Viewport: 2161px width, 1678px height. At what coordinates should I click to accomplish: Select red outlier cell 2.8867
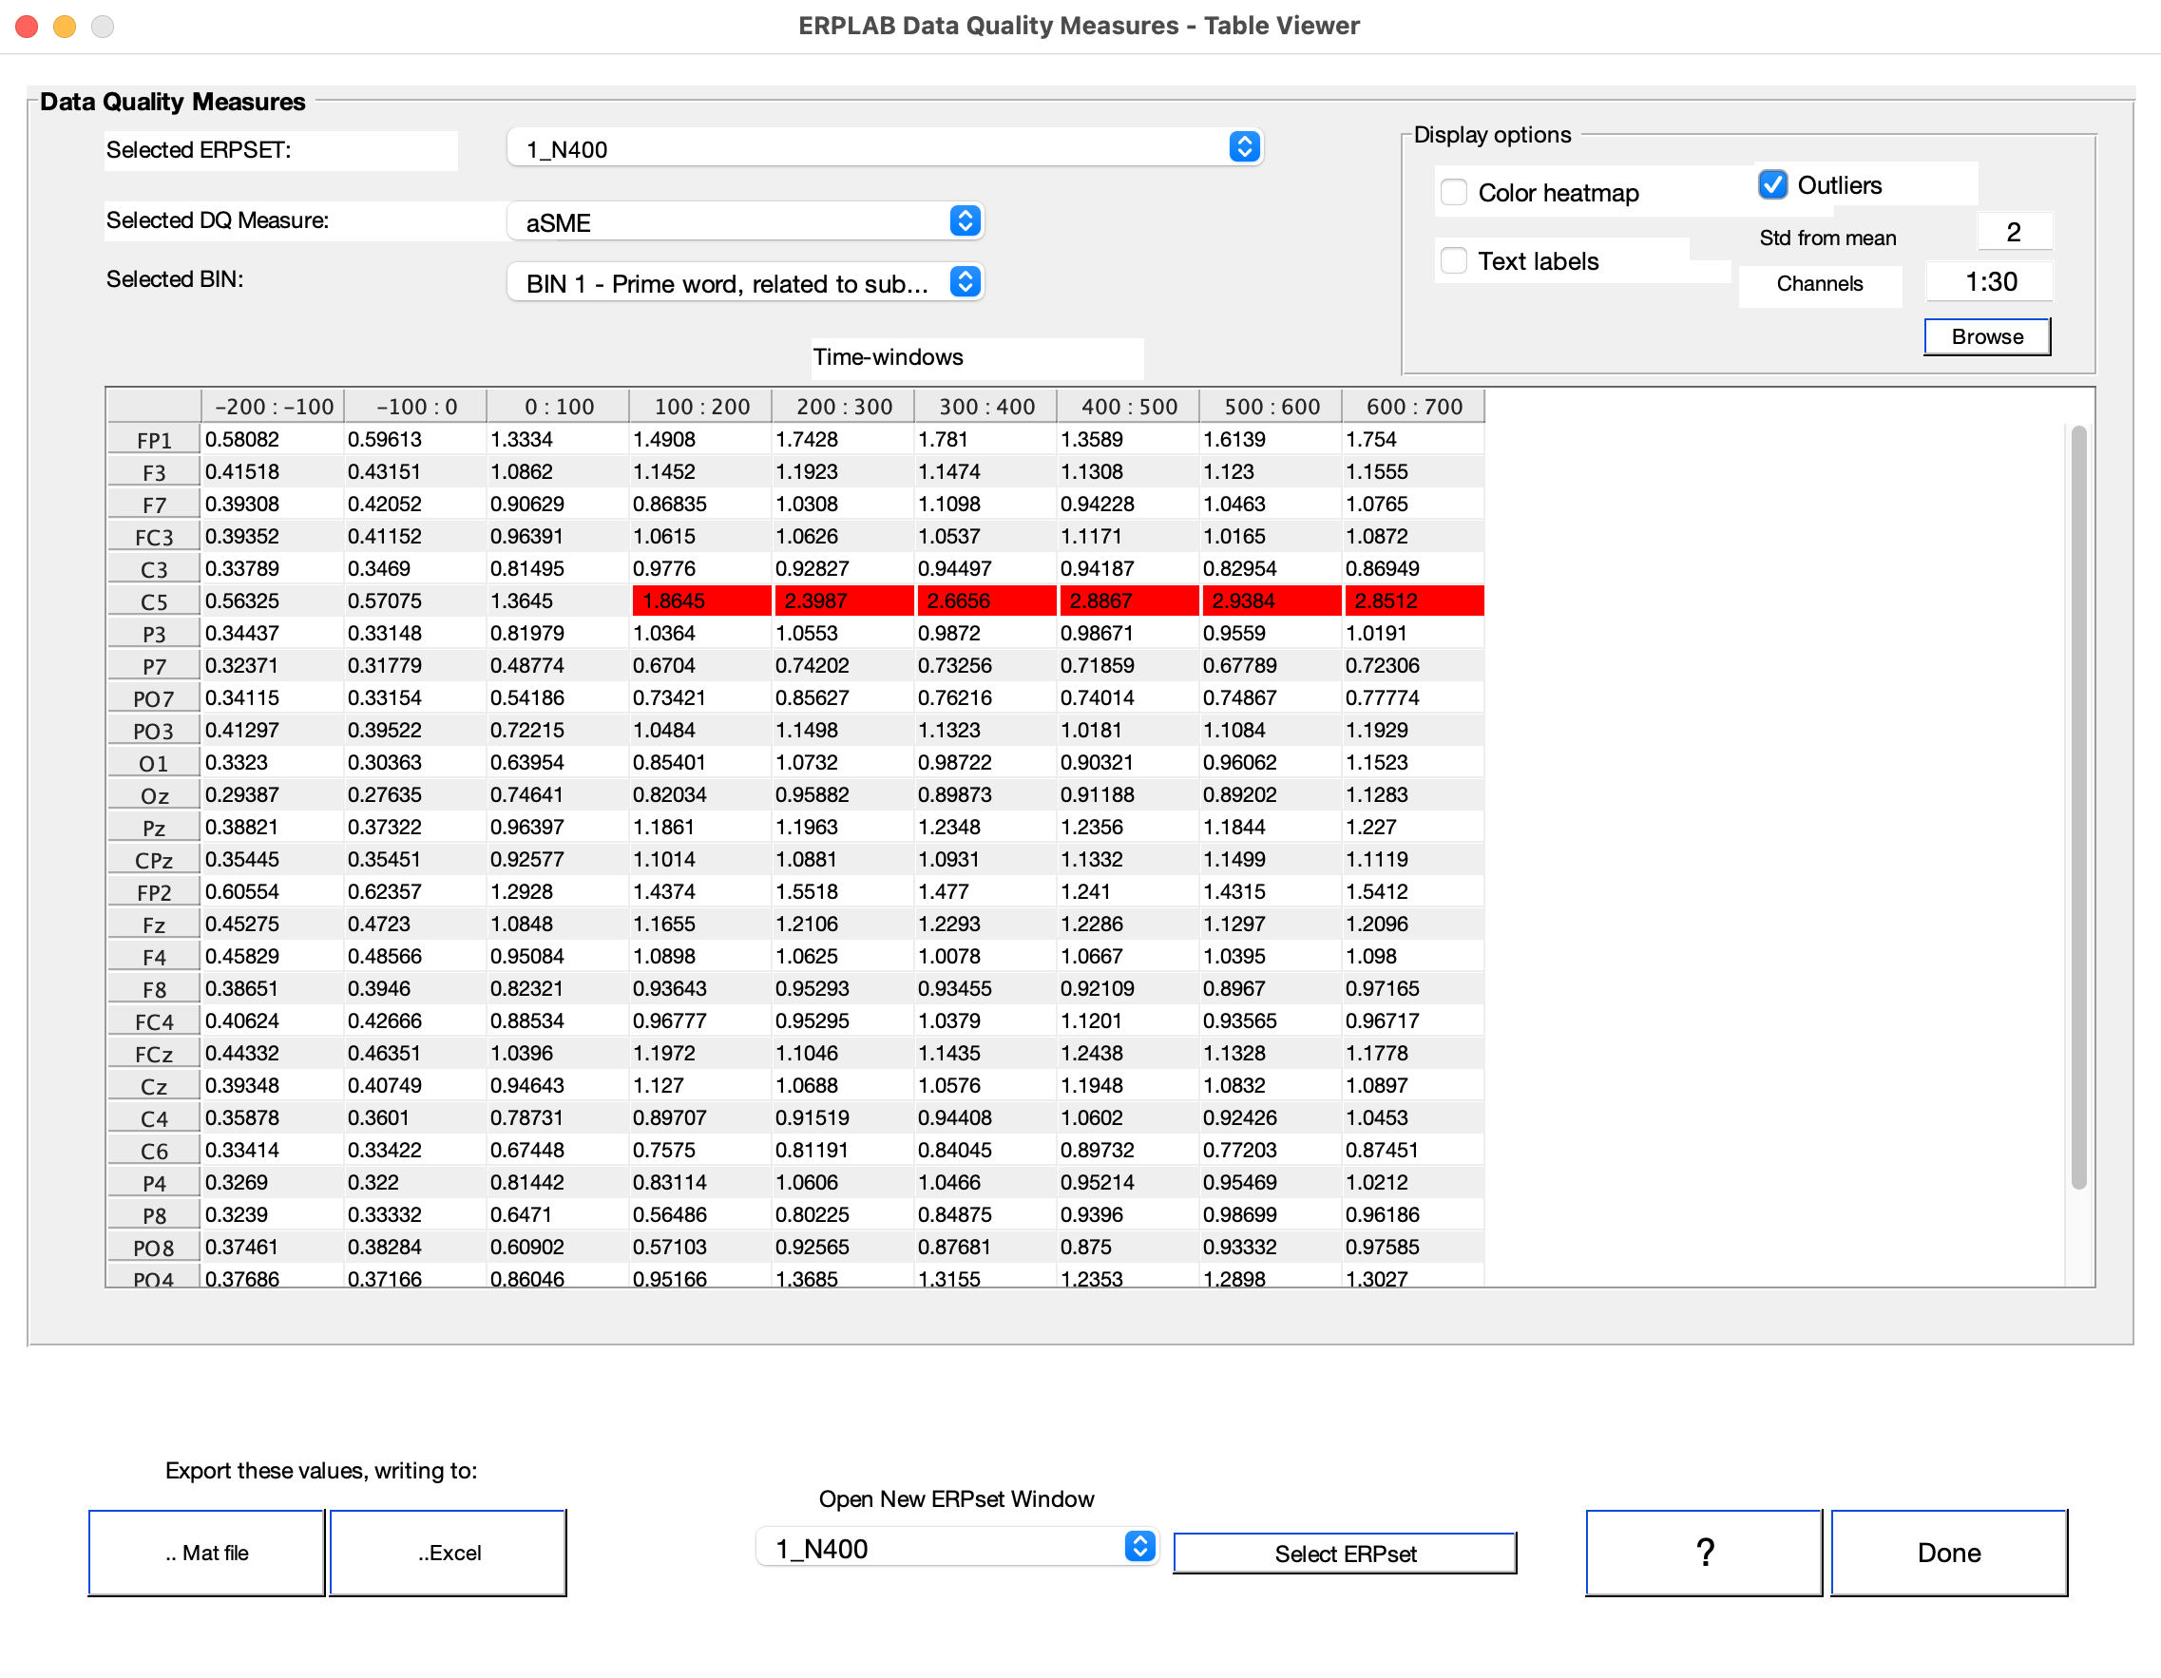tap(1129, 601)
